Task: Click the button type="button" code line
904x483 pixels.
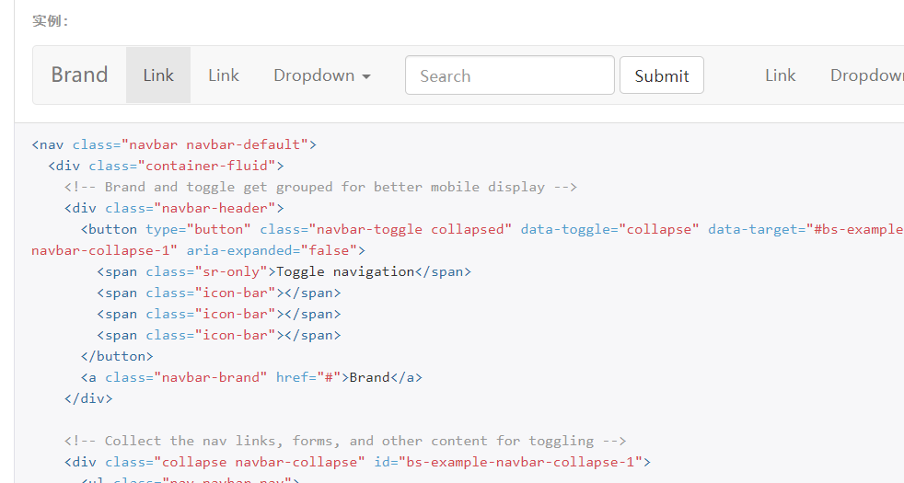Action: [493, 229]
